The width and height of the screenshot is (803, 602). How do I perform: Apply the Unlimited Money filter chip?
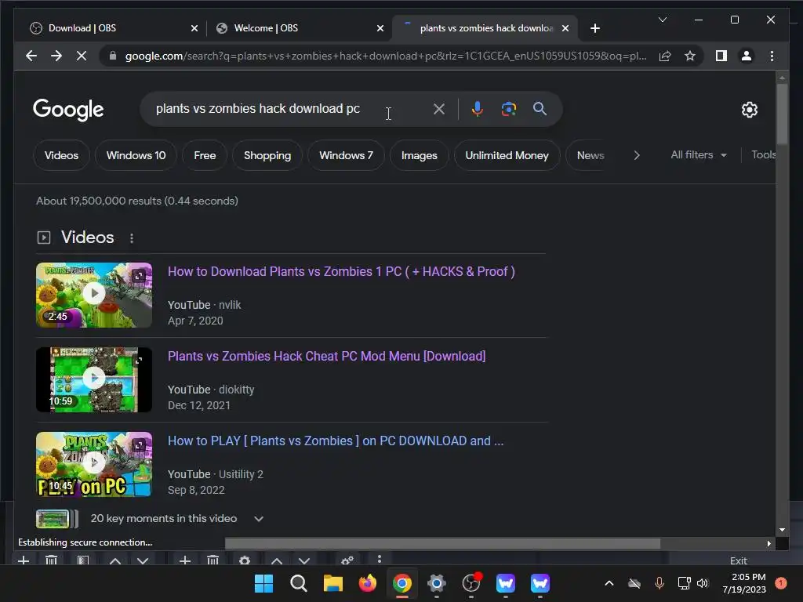507,155
